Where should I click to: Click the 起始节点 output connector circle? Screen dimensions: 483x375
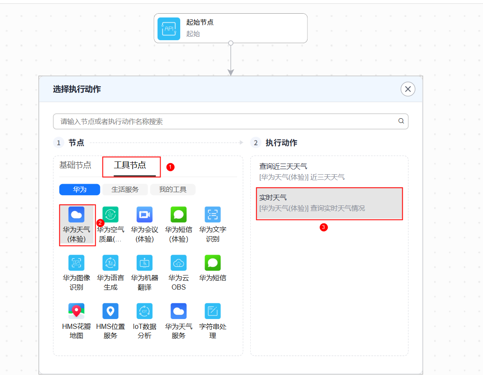coord(231,43)
